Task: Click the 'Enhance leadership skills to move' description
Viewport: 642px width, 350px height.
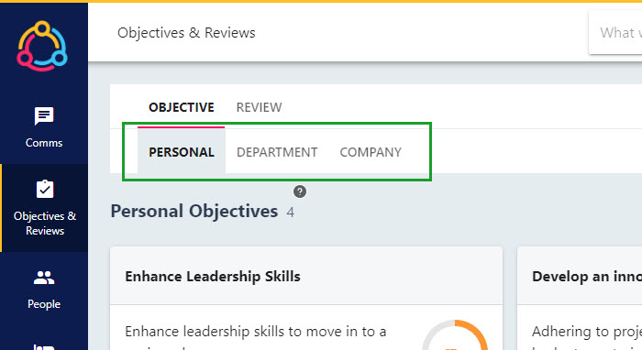Action: click(x=256, y=331)
